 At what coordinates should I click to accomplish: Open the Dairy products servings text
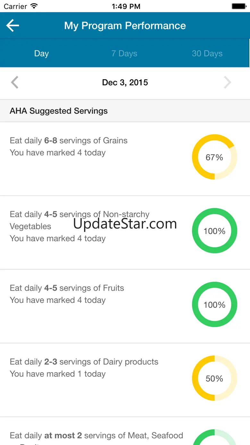[x=84, y=368]
